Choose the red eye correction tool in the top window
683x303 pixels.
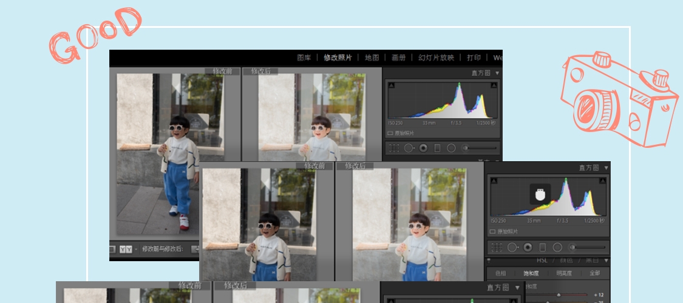pyautogui.click(x=423, y=148)
